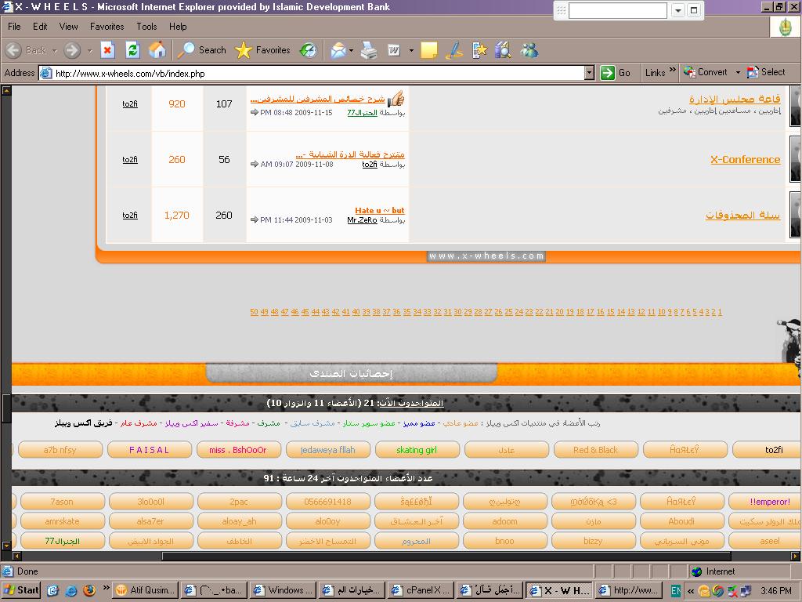The height and width of the screenshot is (602, 802).
Task: Refresh the page using toolbar icon
Action: click(132, 50)
